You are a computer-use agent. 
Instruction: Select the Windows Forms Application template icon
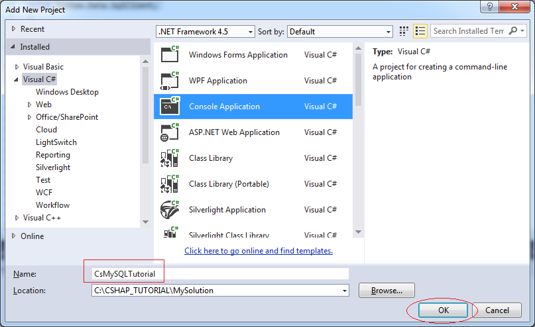tap(170, 54)
